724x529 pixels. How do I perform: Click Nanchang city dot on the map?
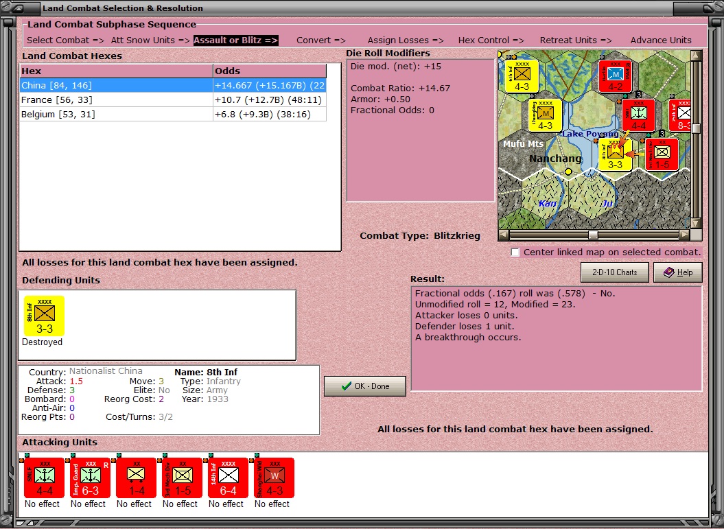pyautogui.click(x=568, y=172)
